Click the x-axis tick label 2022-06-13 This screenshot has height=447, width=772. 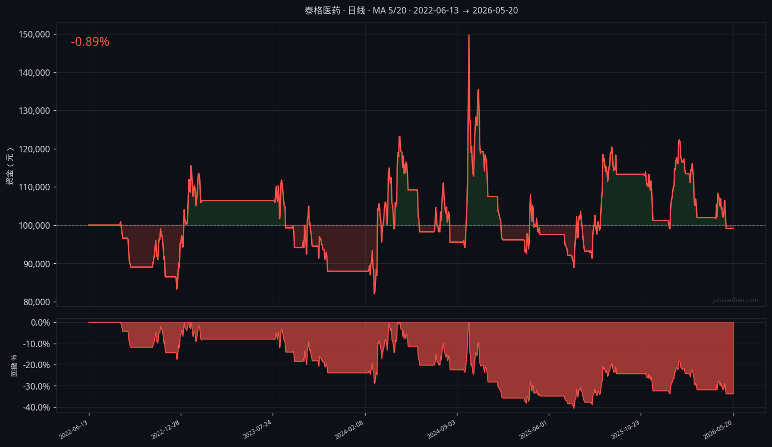click(x=73, y=430)
